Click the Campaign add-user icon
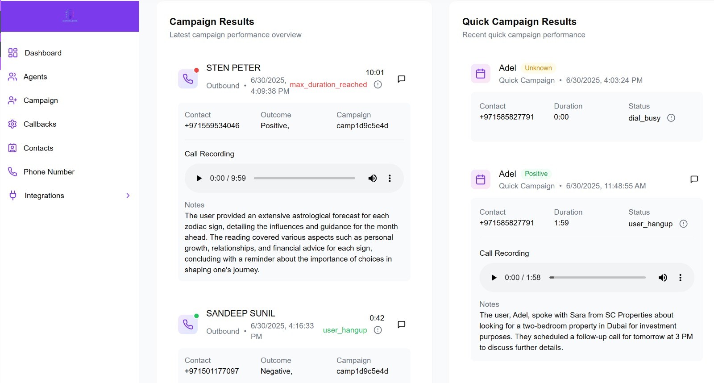The image size is (714, 383). click(12, 100)
